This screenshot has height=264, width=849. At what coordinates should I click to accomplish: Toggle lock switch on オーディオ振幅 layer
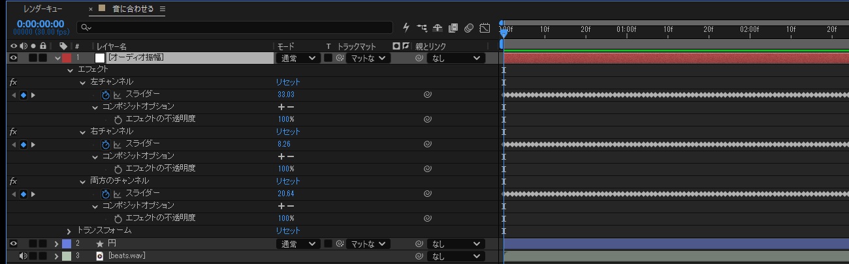tap(42, 57)
